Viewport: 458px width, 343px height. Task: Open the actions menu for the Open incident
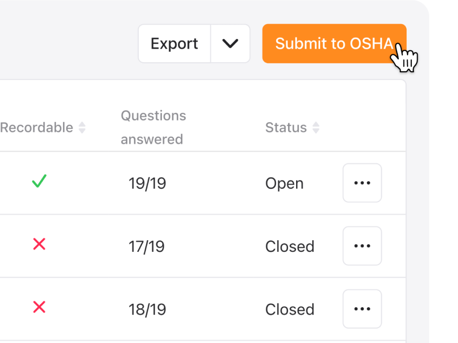point(362,183)
